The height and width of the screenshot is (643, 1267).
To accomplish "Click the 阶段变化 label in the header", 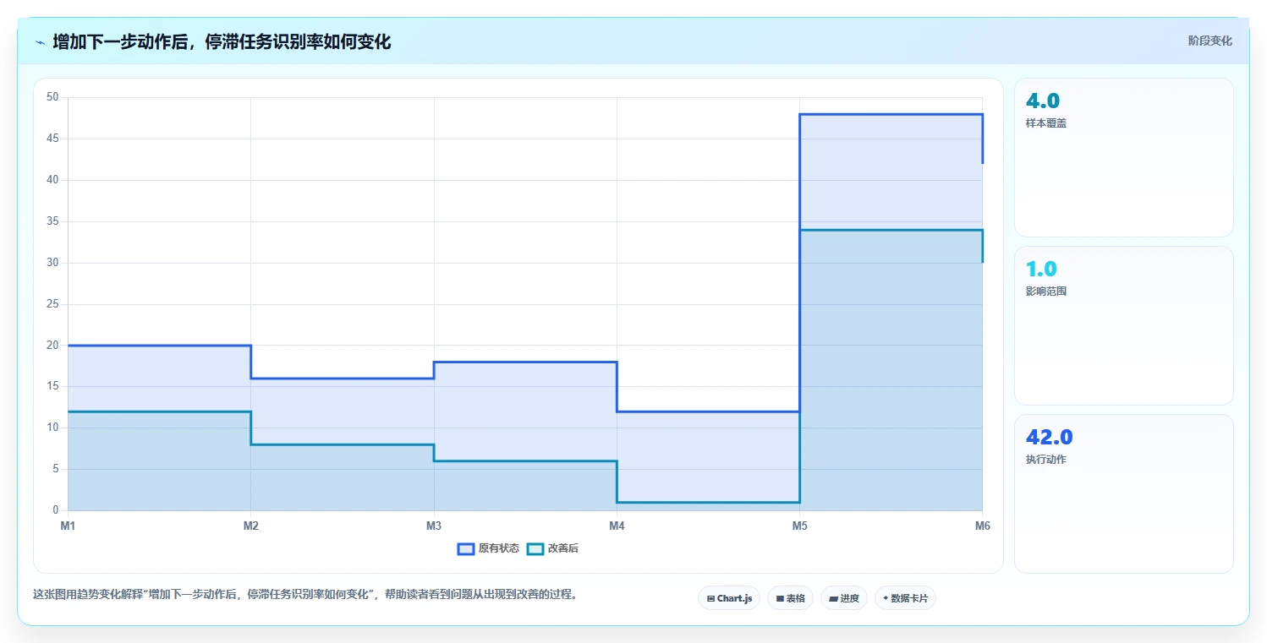I will [1209, 41].
